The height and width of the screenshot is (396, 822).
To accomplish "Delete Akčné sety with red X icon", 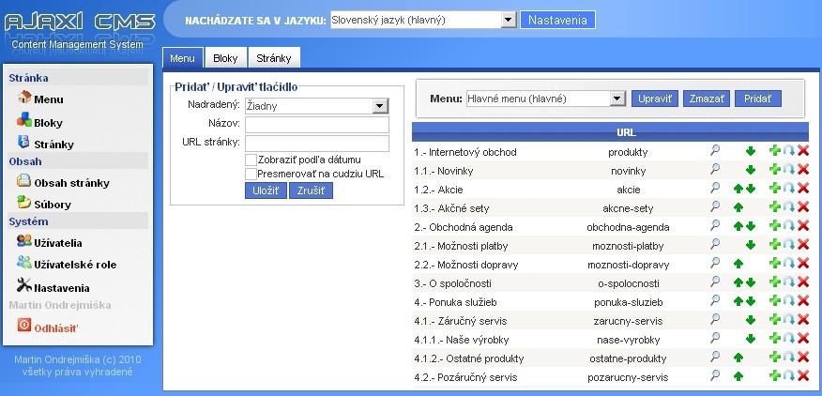I will tap(803, 207).
